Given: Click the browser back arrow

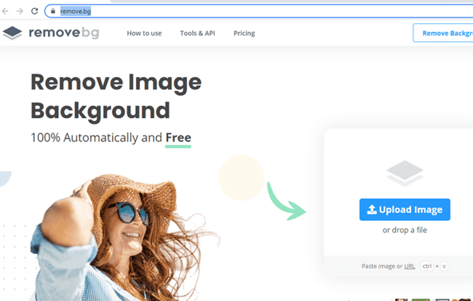Looking at the screenshot, I should click(5, 11).
